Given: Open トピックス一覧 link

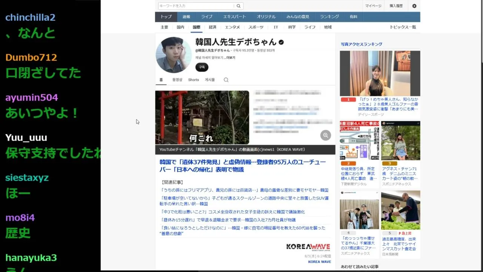Looking at the screenshot, I should [x=403, y=27].
